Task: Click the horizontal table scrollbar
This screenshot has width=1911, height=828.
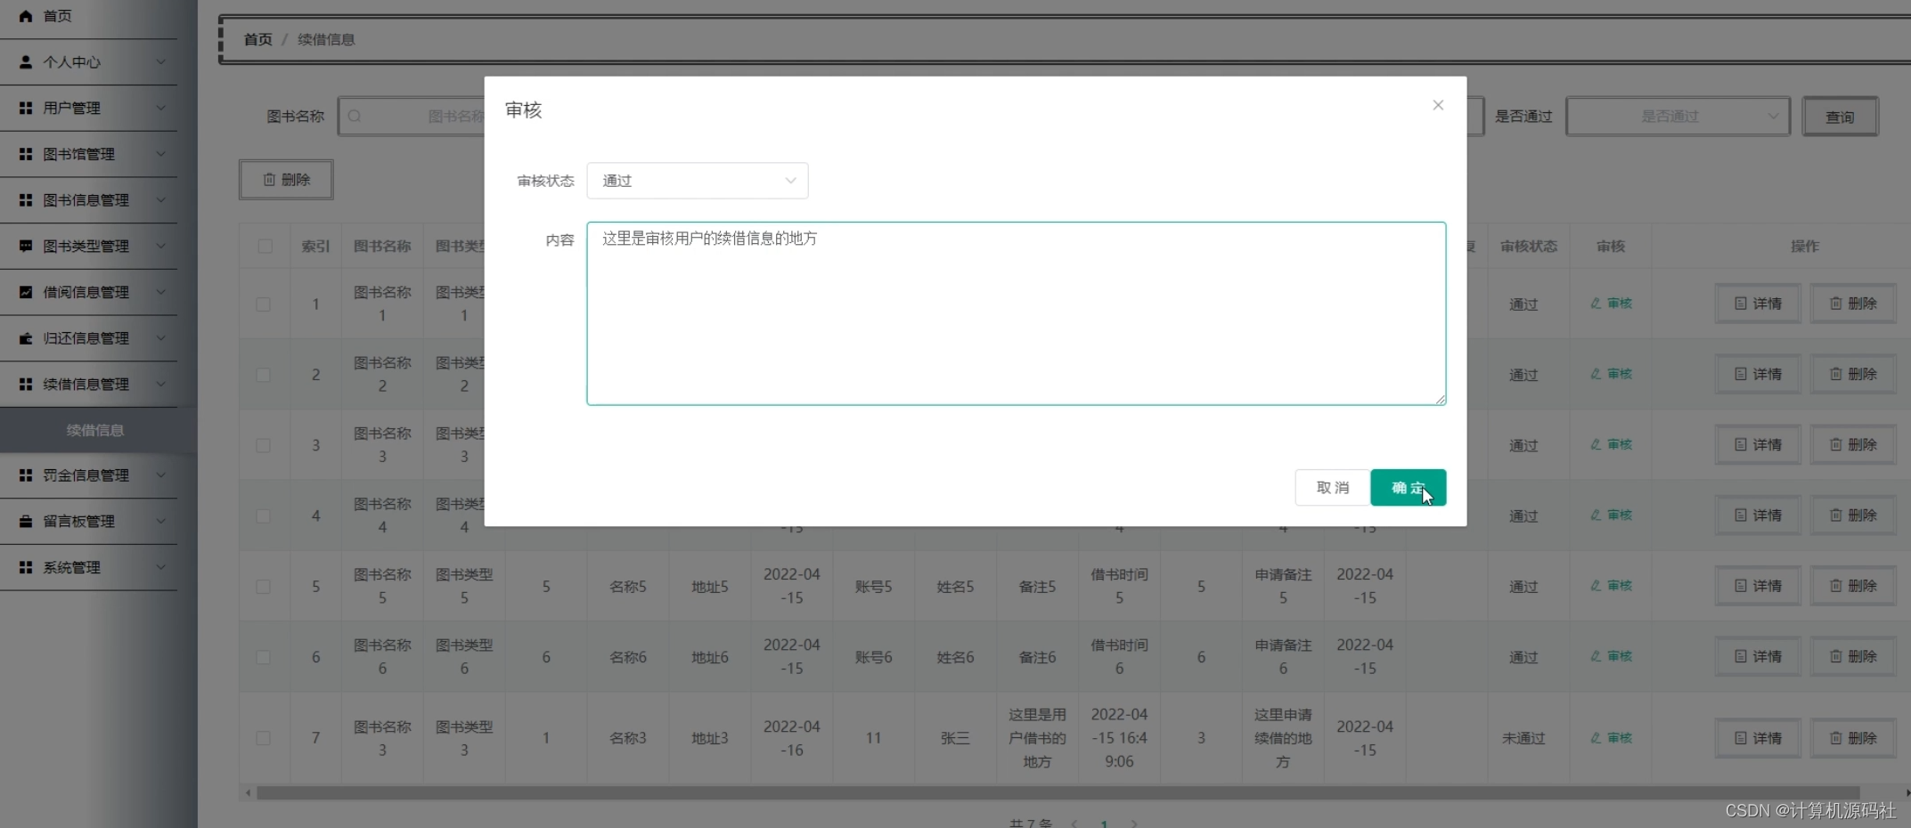Action: coord(1058,792)
